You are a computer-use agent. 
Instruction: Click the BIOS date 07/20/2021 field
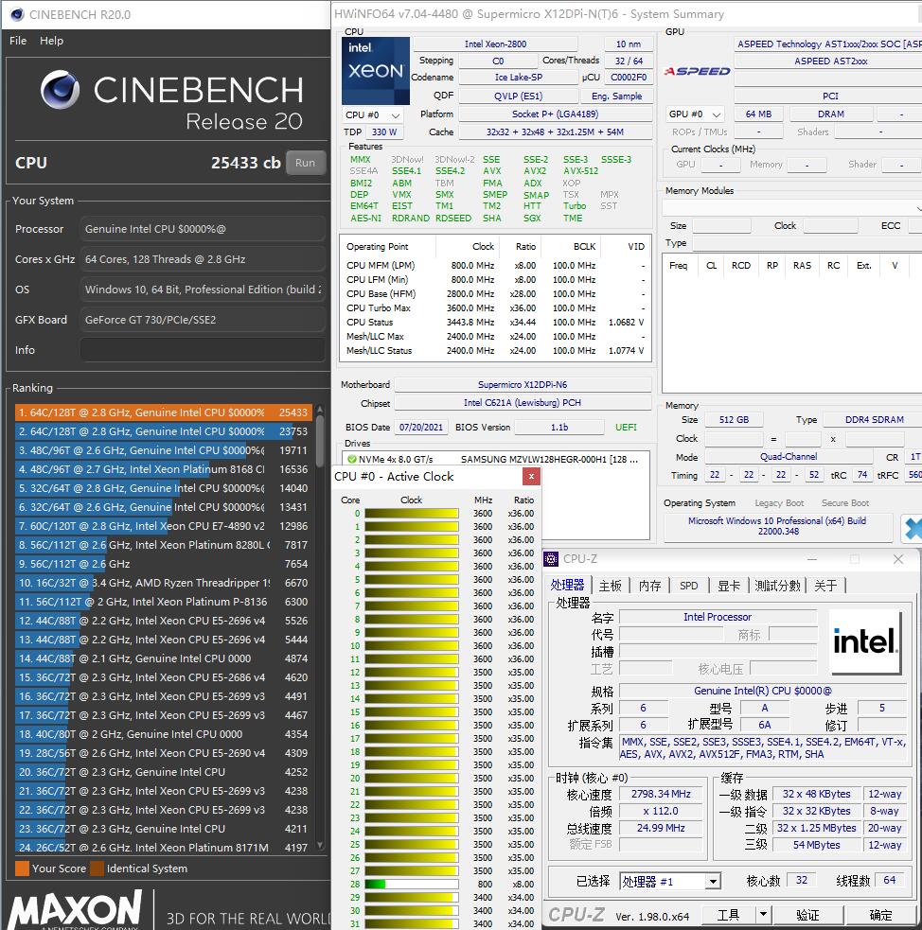[421, 427]
